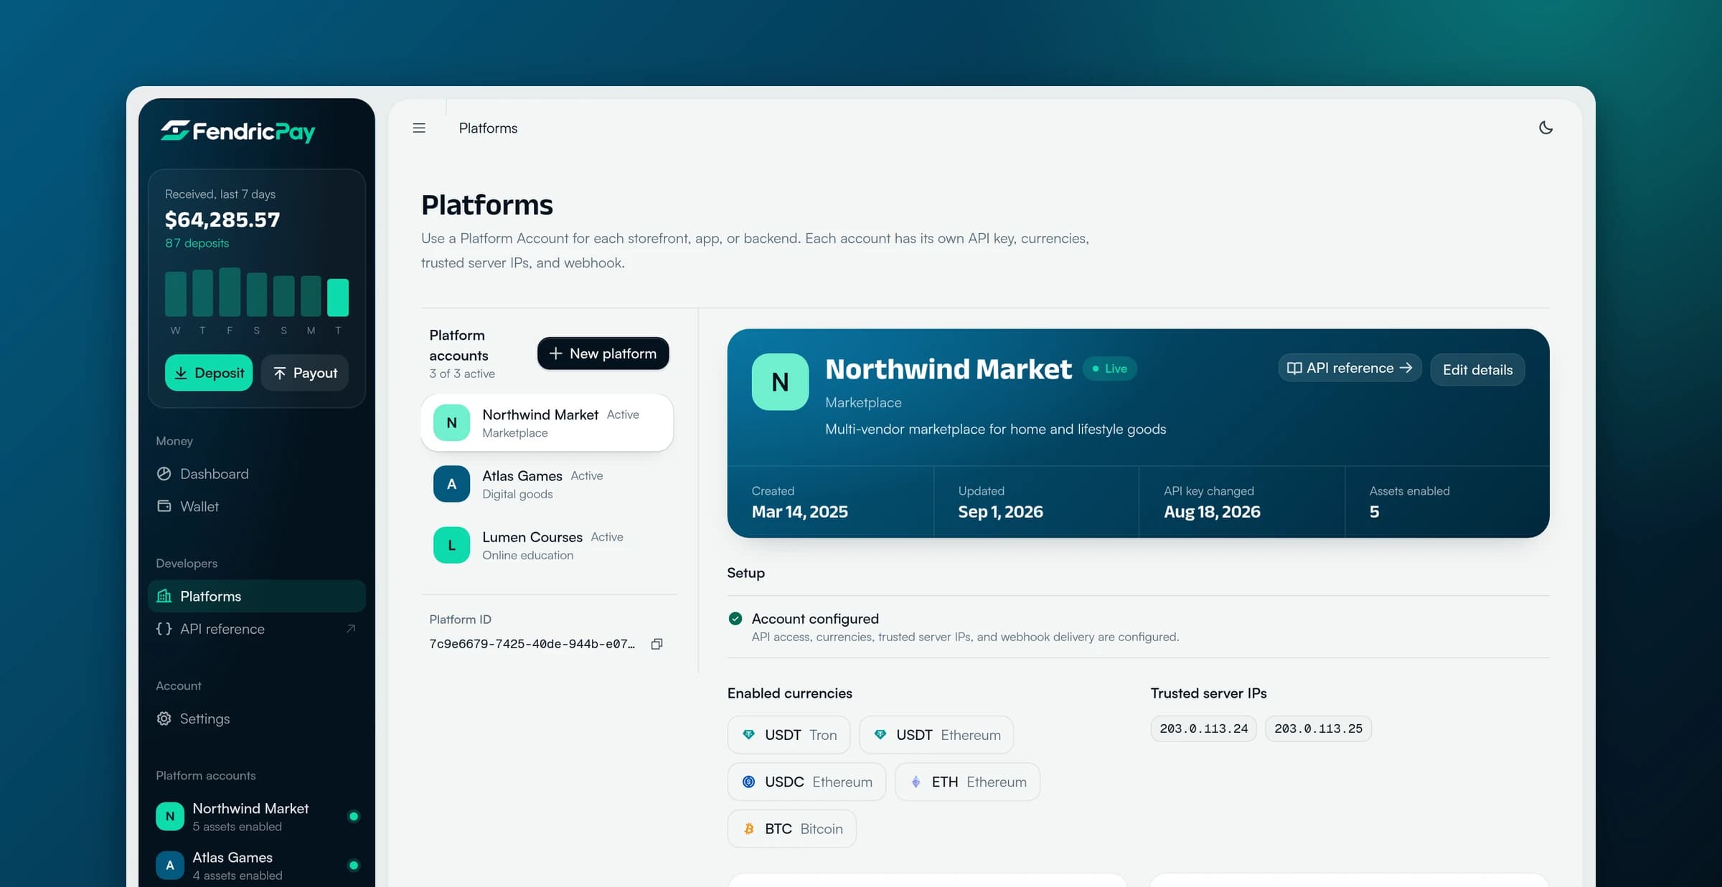Click Assets enabled value 5
Screen dimensions: 1722x887
tap(1374, 512)
